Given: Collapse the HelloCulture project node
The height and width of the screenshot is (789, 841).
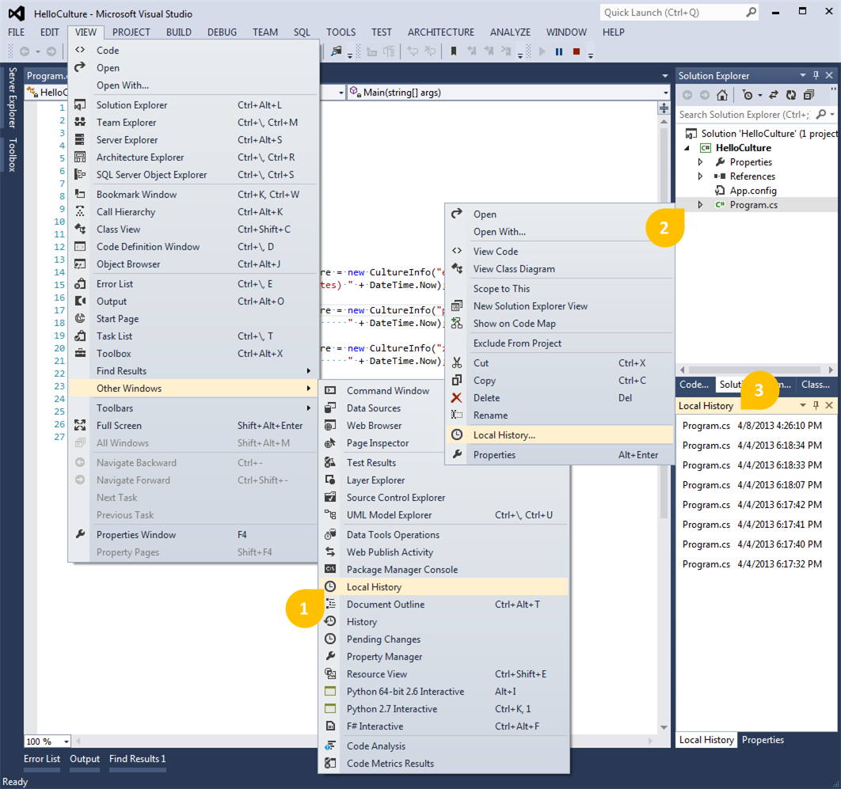Looking at the screenshot, I should point(687,148).
